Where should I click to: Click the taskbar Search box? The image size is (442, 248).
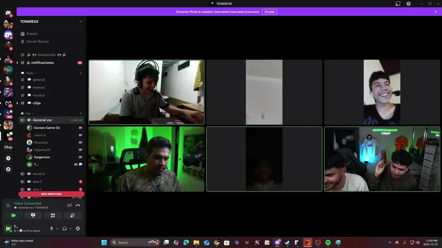pyautogui.click(x=135, y=242)
